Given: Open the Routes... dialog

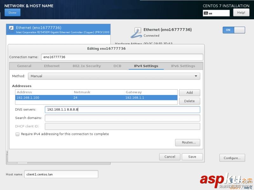Looking at the screenshot, I should click(188, 142).
